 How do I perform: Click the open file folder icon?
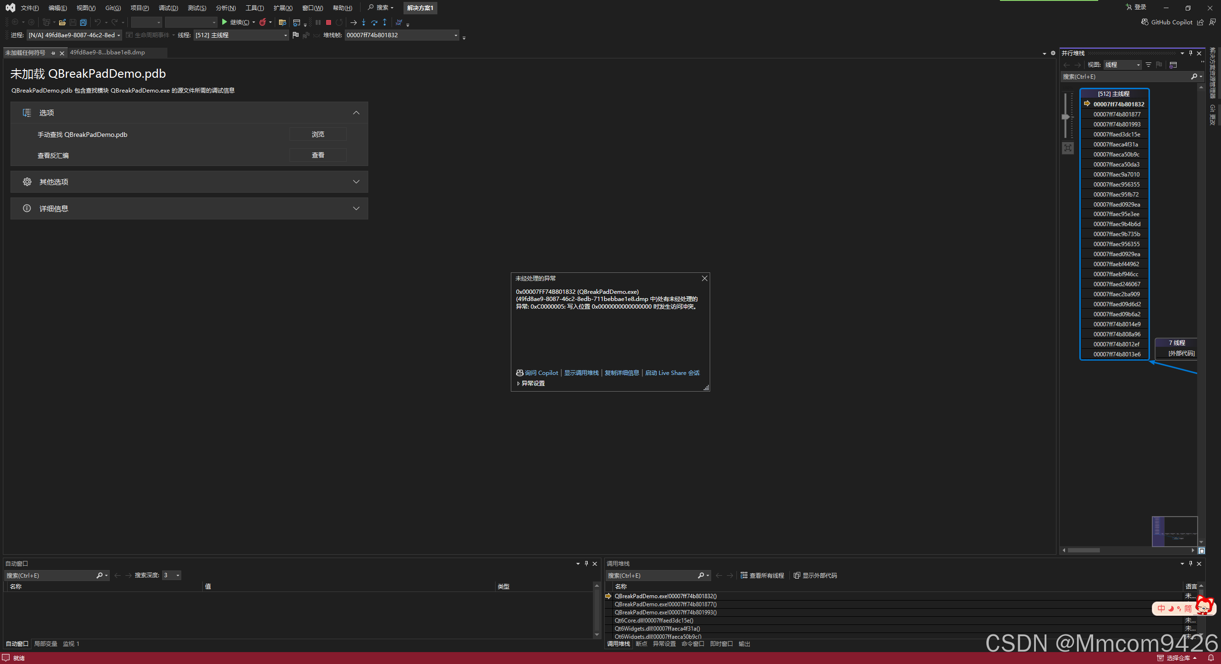point(62,22)
